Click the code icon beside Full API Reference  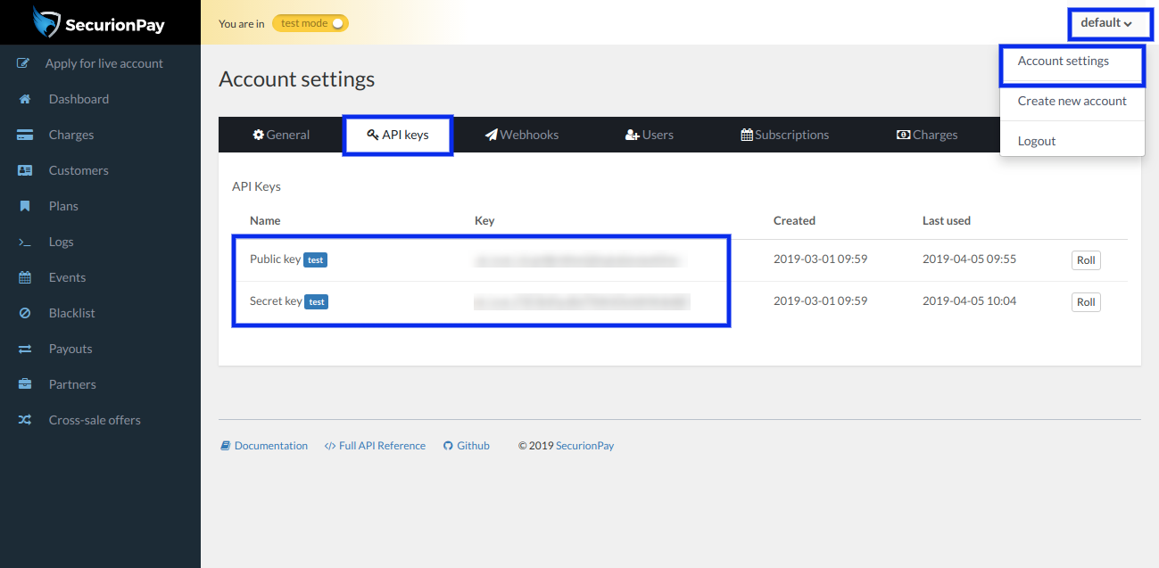tap(330, 446)
